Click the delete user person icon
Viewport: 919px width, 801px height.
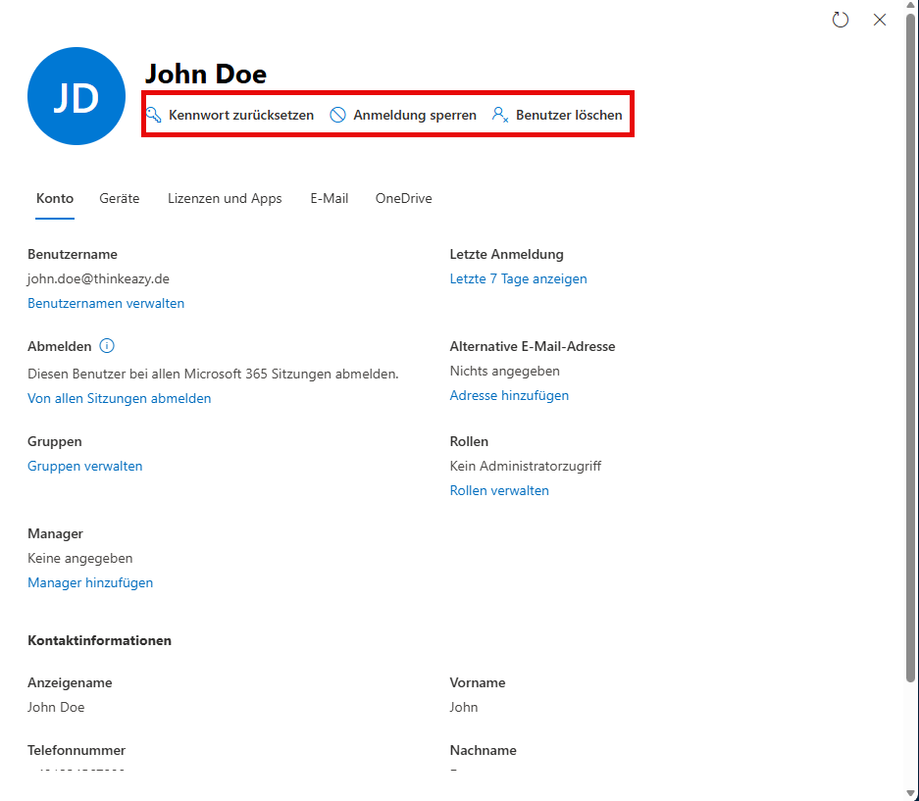pos(500,115)
